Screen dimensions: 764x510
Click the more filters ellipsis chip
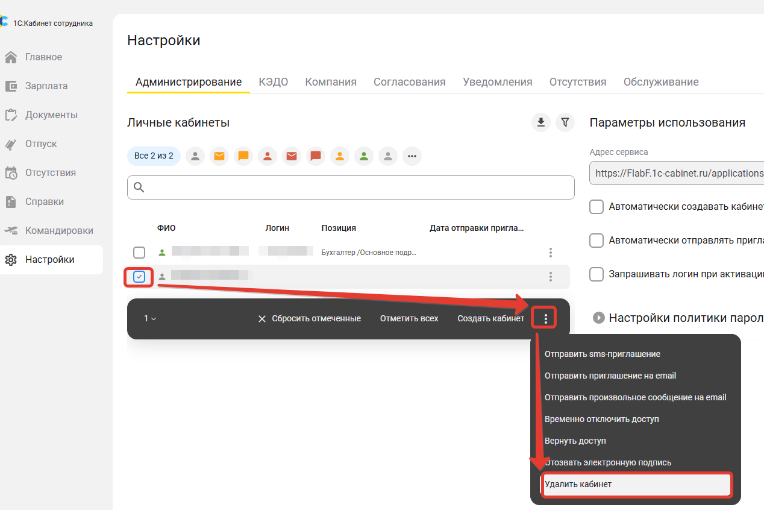[412, 156]
